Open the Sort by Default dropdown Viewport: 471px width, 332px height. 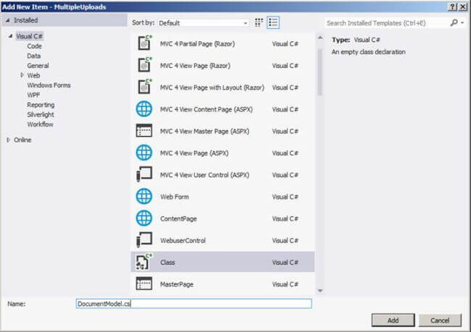pyautogui.click(x=204, y=23)
